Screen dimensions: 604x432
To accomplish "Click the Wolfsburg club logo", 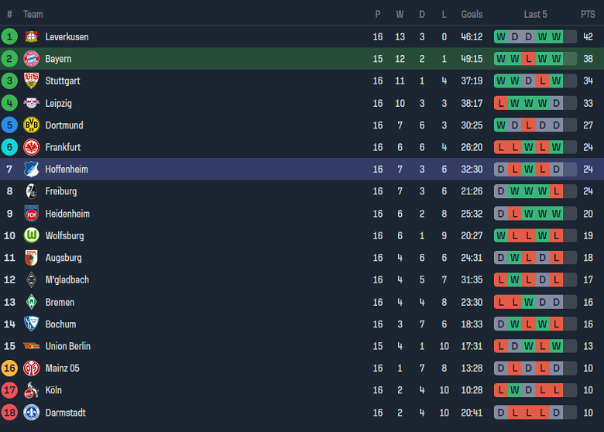I will [x=31, y=235].
